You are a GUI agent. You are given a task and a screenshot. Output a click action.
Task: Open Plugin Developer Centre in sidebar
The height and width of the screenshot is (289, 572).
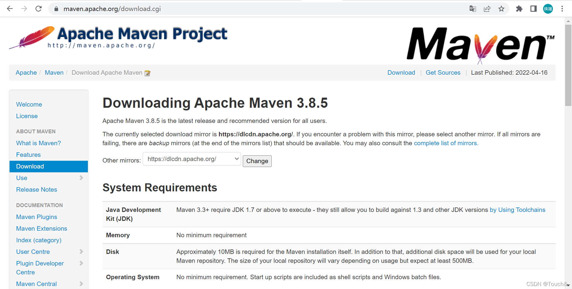click(x=40, y=268)
